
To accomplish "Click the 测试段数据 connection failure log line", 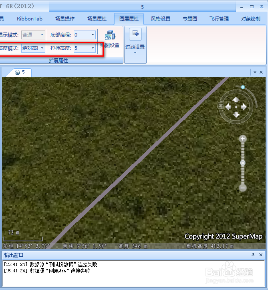I will click(50, 264).
